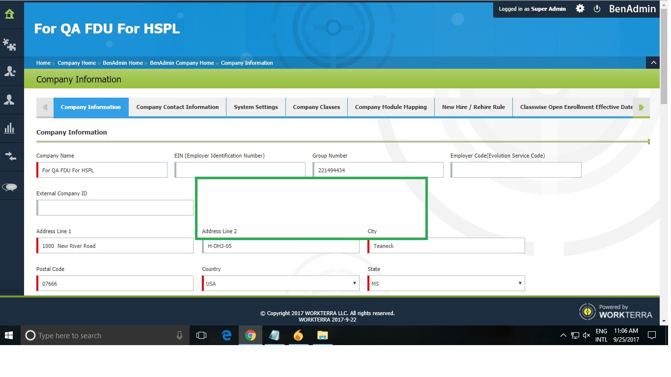The width and height of the screenshot is (671, 377).
Task: Click the bar chart reports sidebar icon
Action: pos(9,128)
